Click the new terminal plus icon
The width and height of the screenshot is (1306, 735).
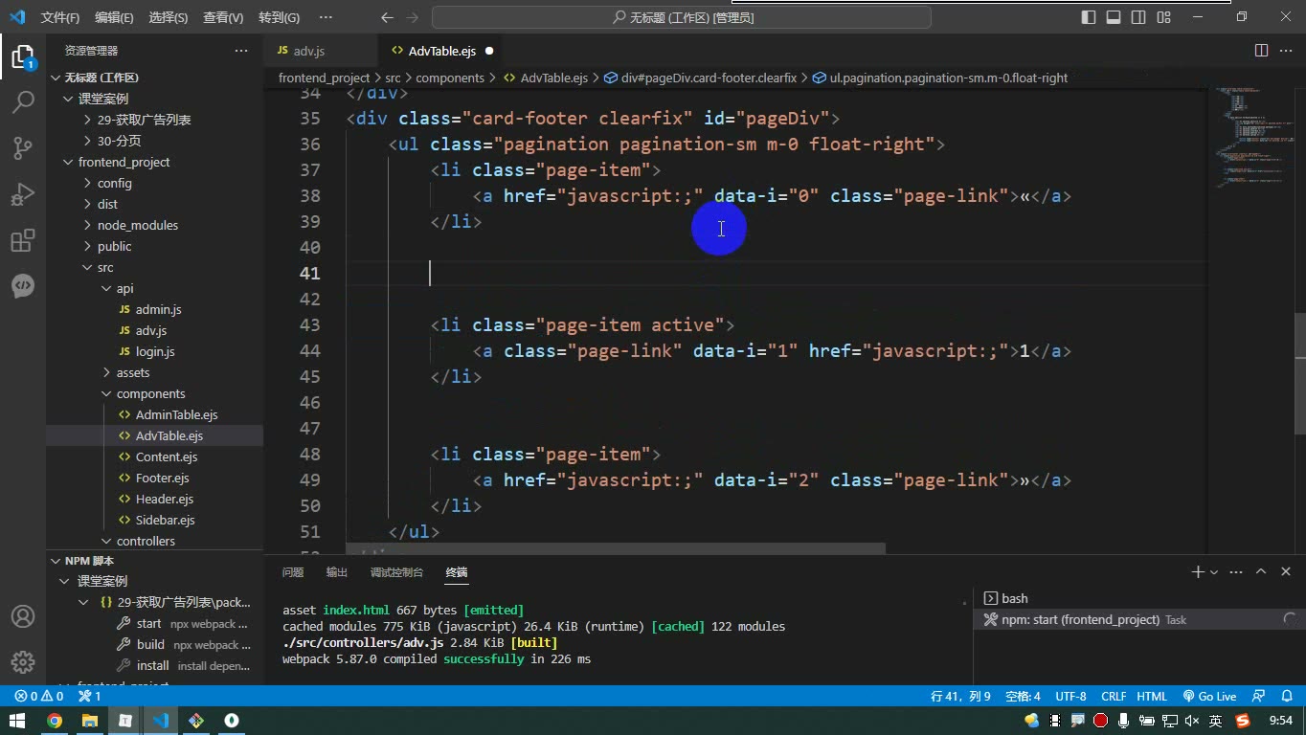tap(1197, 571)
